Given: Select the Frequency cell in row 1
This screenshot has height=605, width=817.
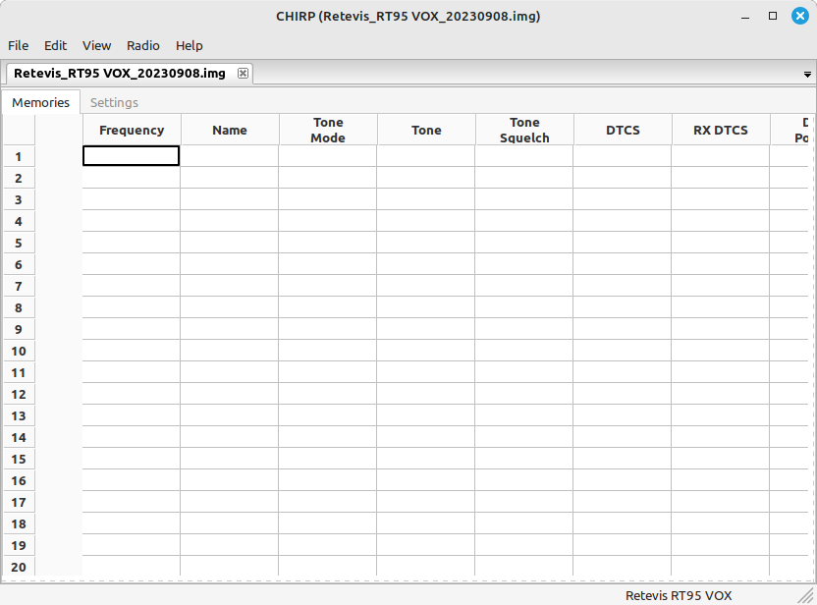Looking at the screenshot, I should click(x=131, y=156).
